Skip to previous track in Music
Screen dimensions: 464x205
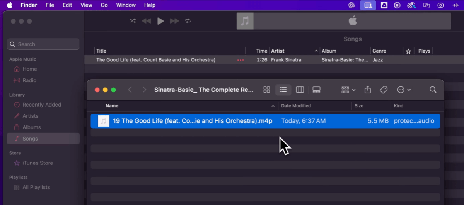(x=146, y=21)
